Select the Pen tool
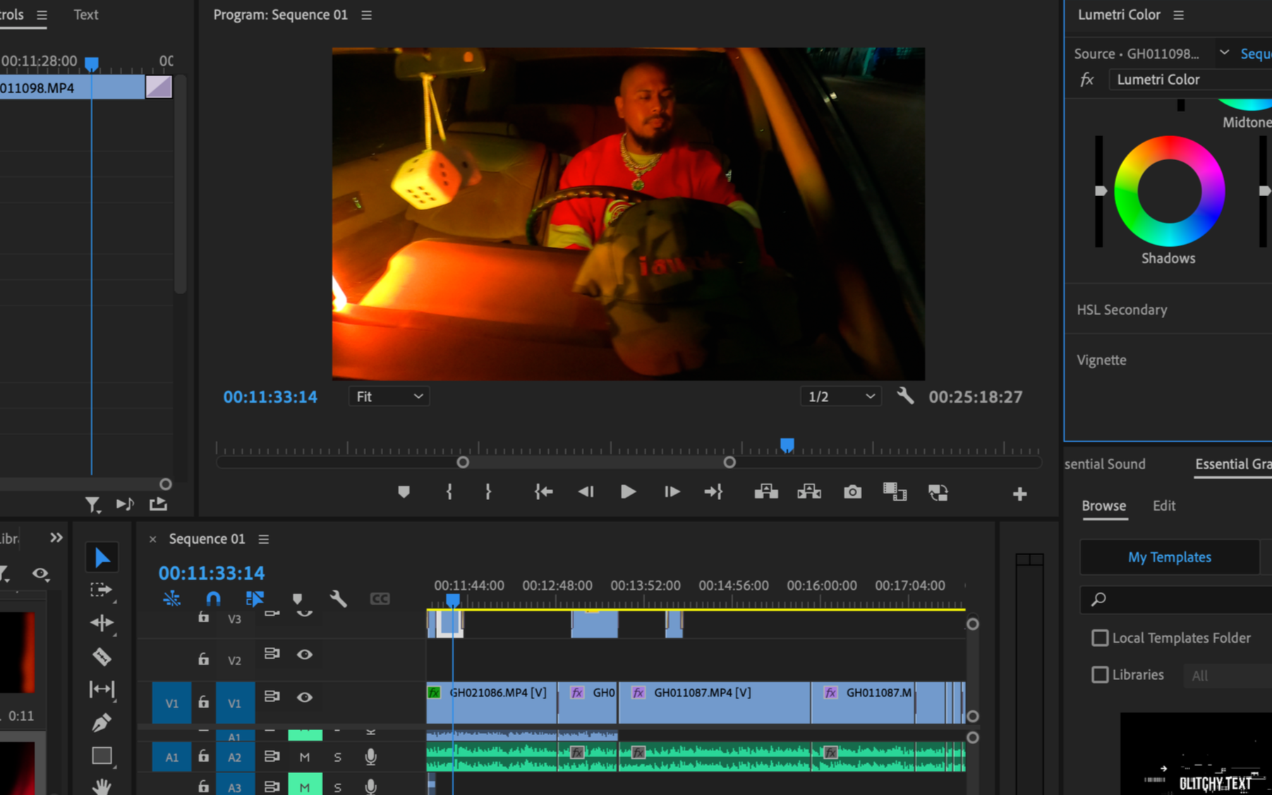The height and width of the screenshot is (795, 1272). (x=102, y=722)
